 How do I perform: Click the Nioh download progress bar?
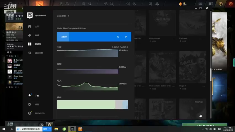coord(94,37)
